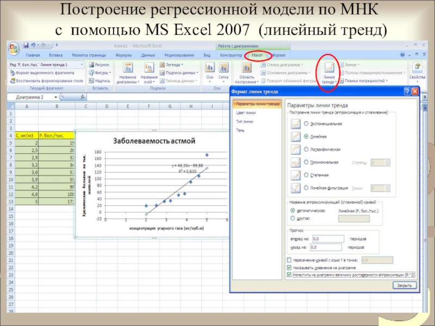435x326 pixels.
Task: Open Таблица данных options
Action: [178, 81]
